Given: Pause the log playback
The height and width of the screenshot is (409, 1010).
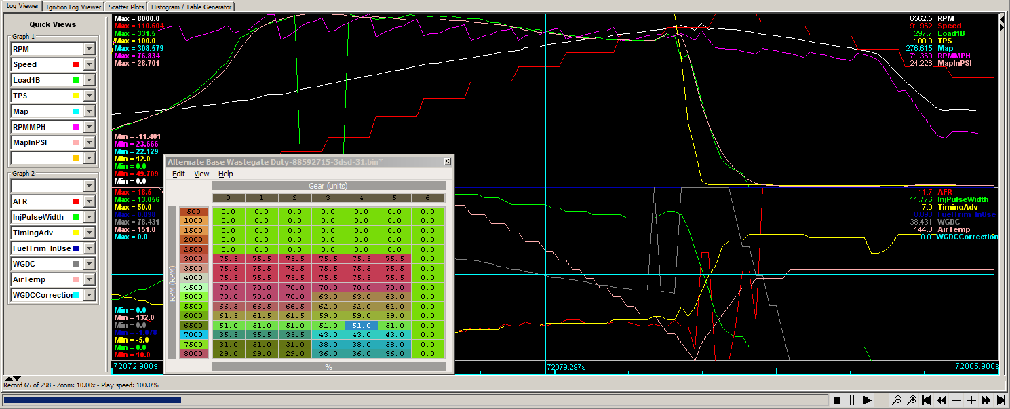Looking at the screenshot, I should 852,400.
